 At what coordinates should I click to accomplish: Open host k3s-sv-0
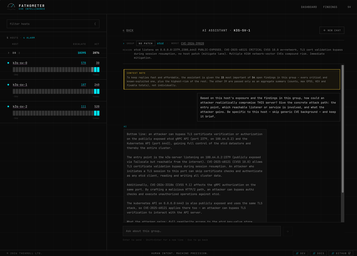(x=20, y=63)
